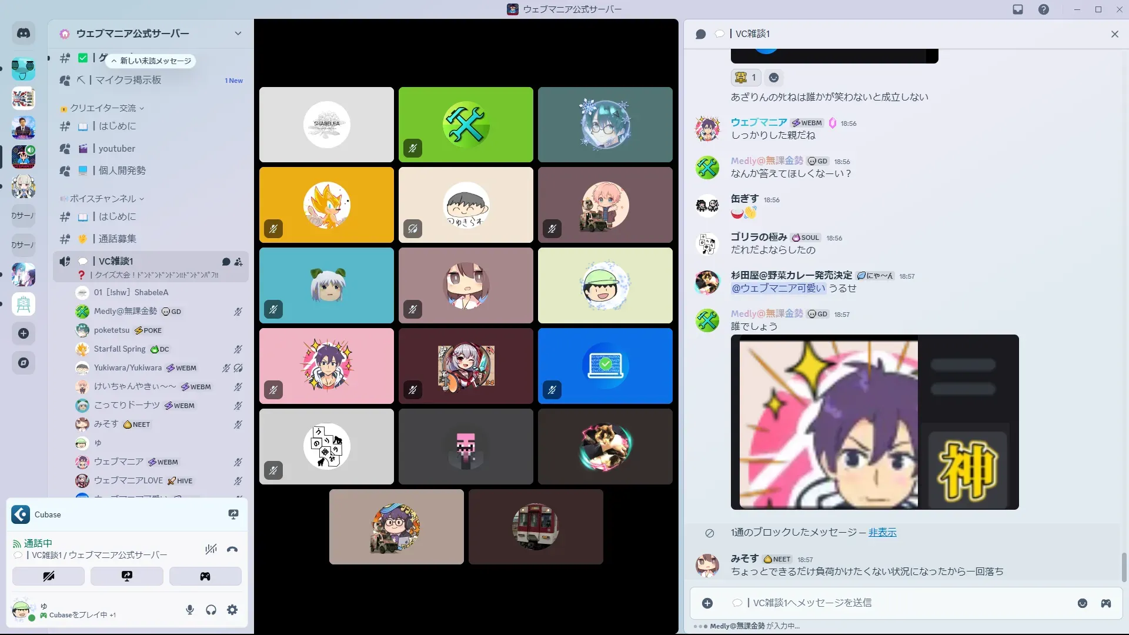The image size is (1129, 635).
Task: Open the emoji picker in message box
Action: [1082, 603]
